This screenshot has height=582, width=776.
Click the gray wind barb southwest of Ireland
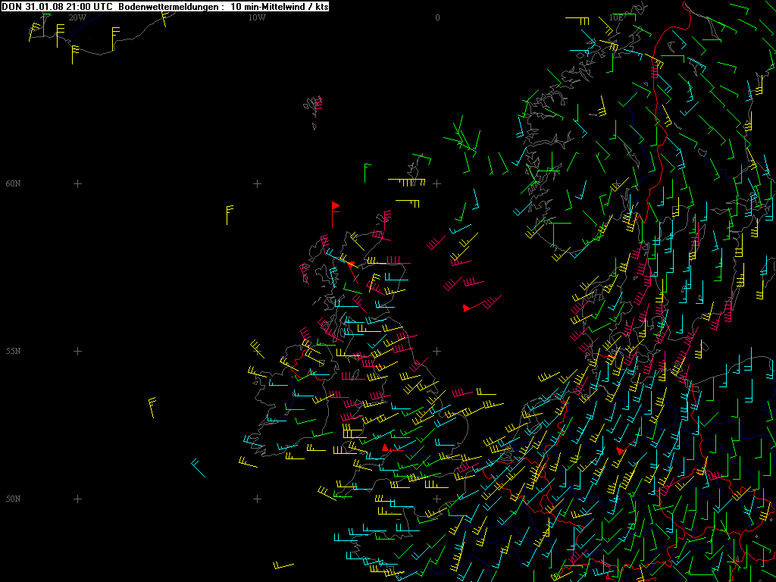(198, 468)
